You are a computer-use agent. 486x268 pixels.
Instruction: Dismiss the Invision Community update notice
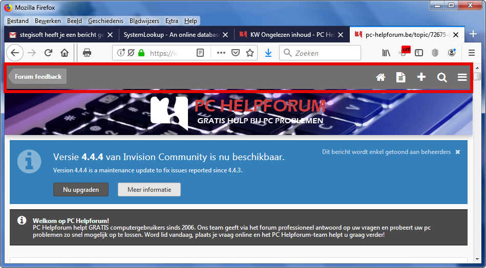coord(458,152)
